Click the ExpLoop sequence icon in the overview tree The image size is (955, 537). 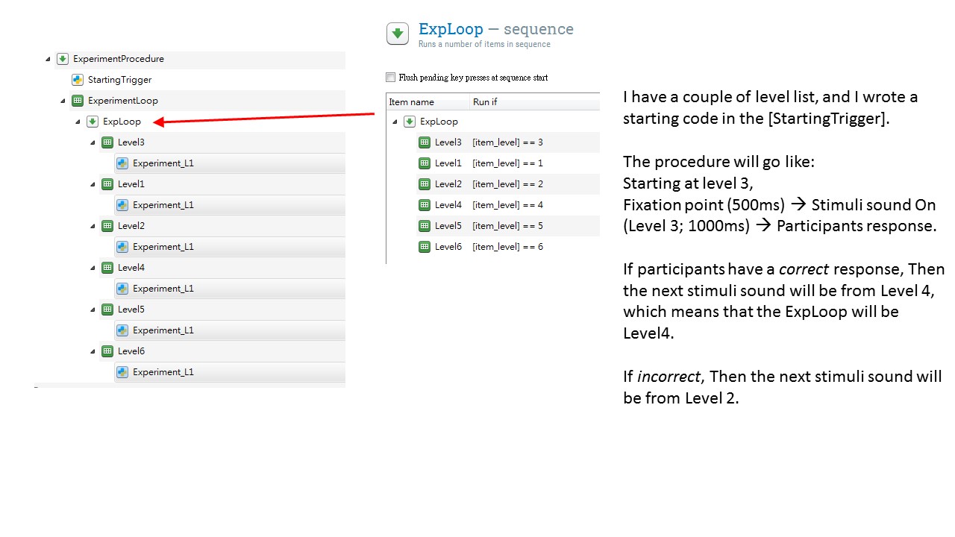tap(93, 122)
